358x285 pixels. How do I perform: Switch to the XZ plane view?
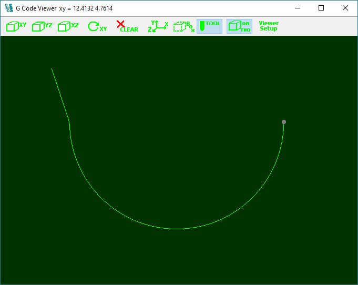pos(68,26)
